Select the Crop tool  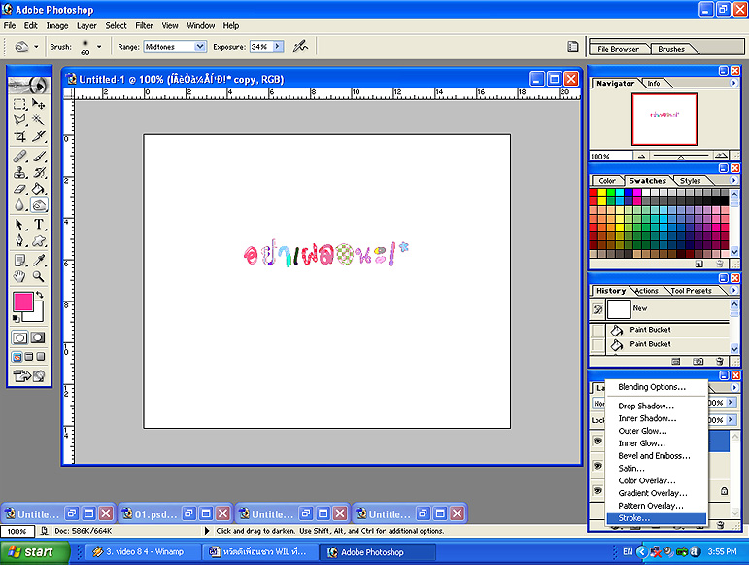19,137
